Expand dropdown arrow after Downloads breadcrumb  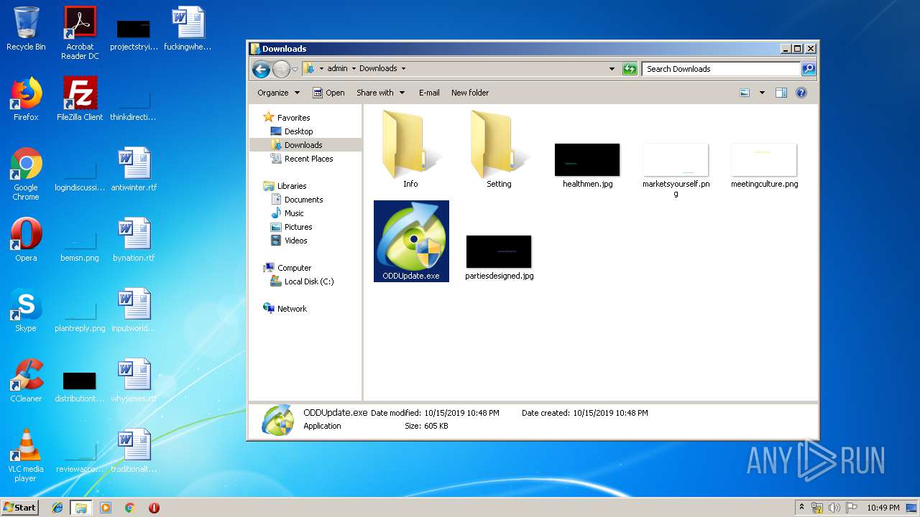403,69
